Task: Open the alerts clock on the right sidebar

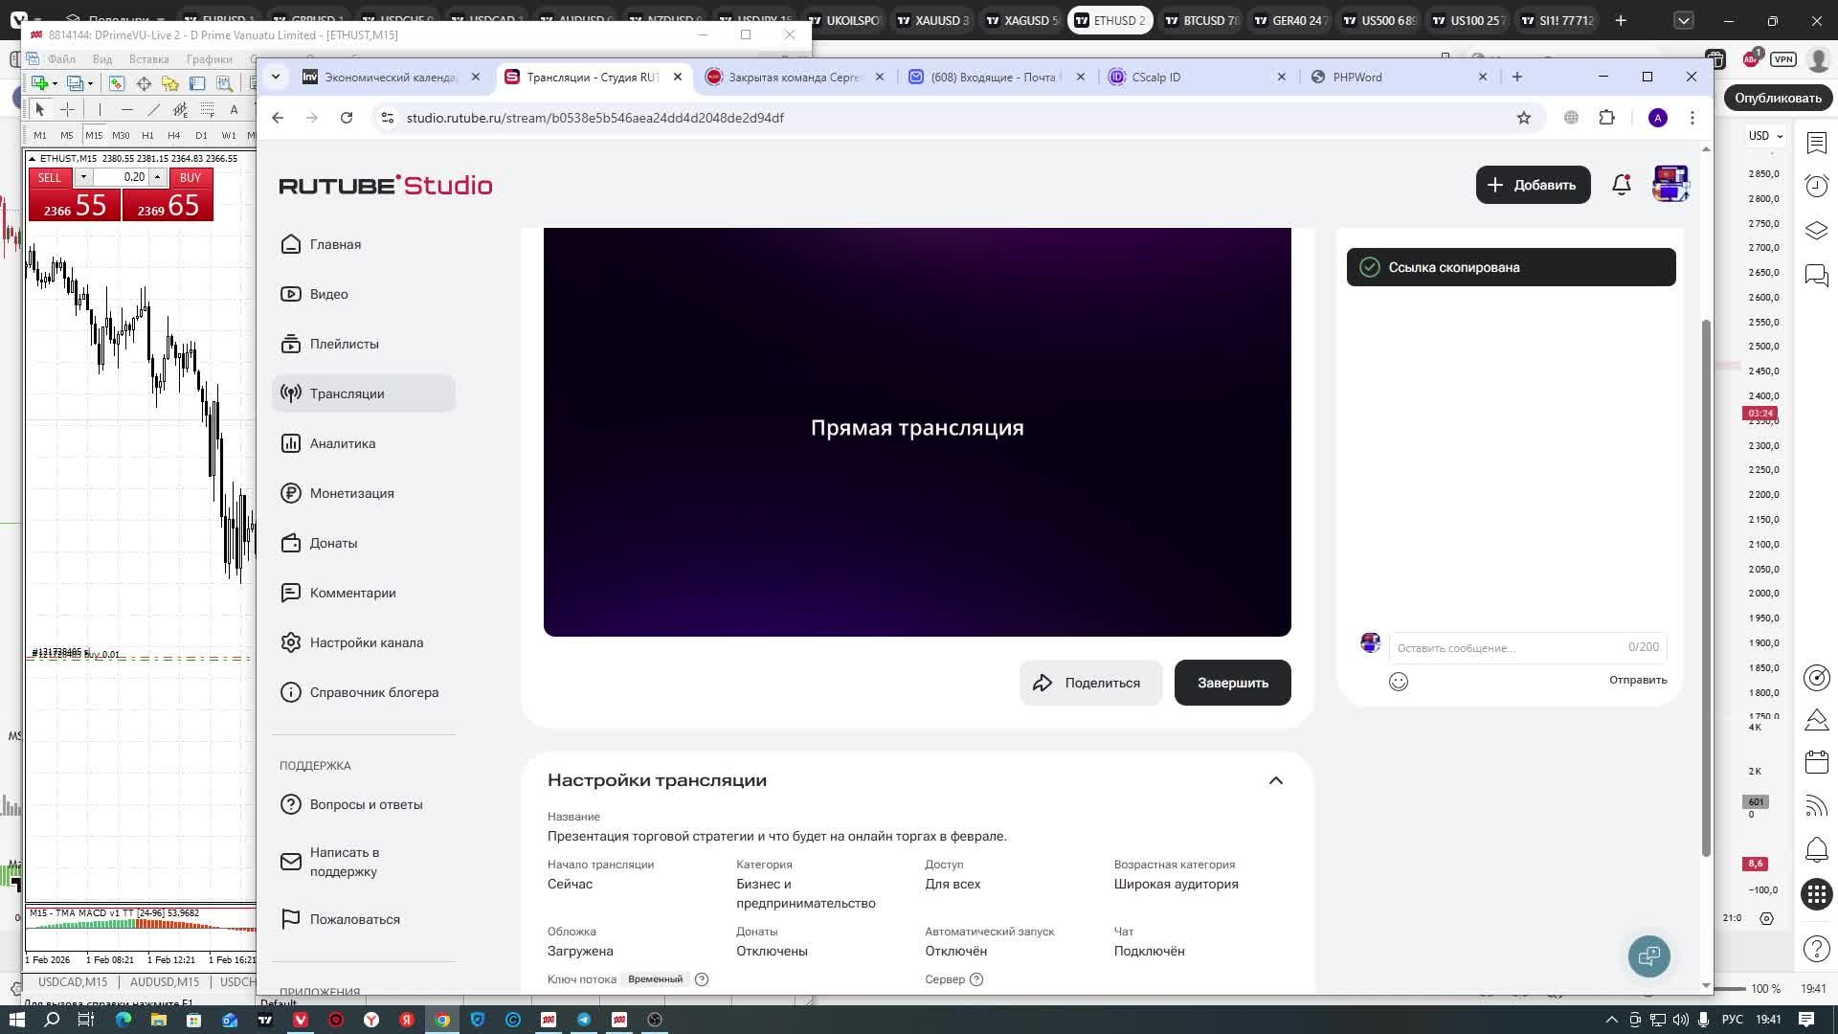Action: (1816, 187)
